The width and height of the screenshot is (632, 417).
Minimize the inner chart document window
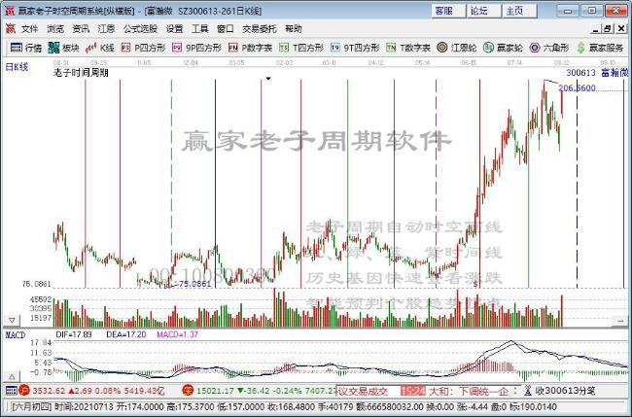point(596,28)
